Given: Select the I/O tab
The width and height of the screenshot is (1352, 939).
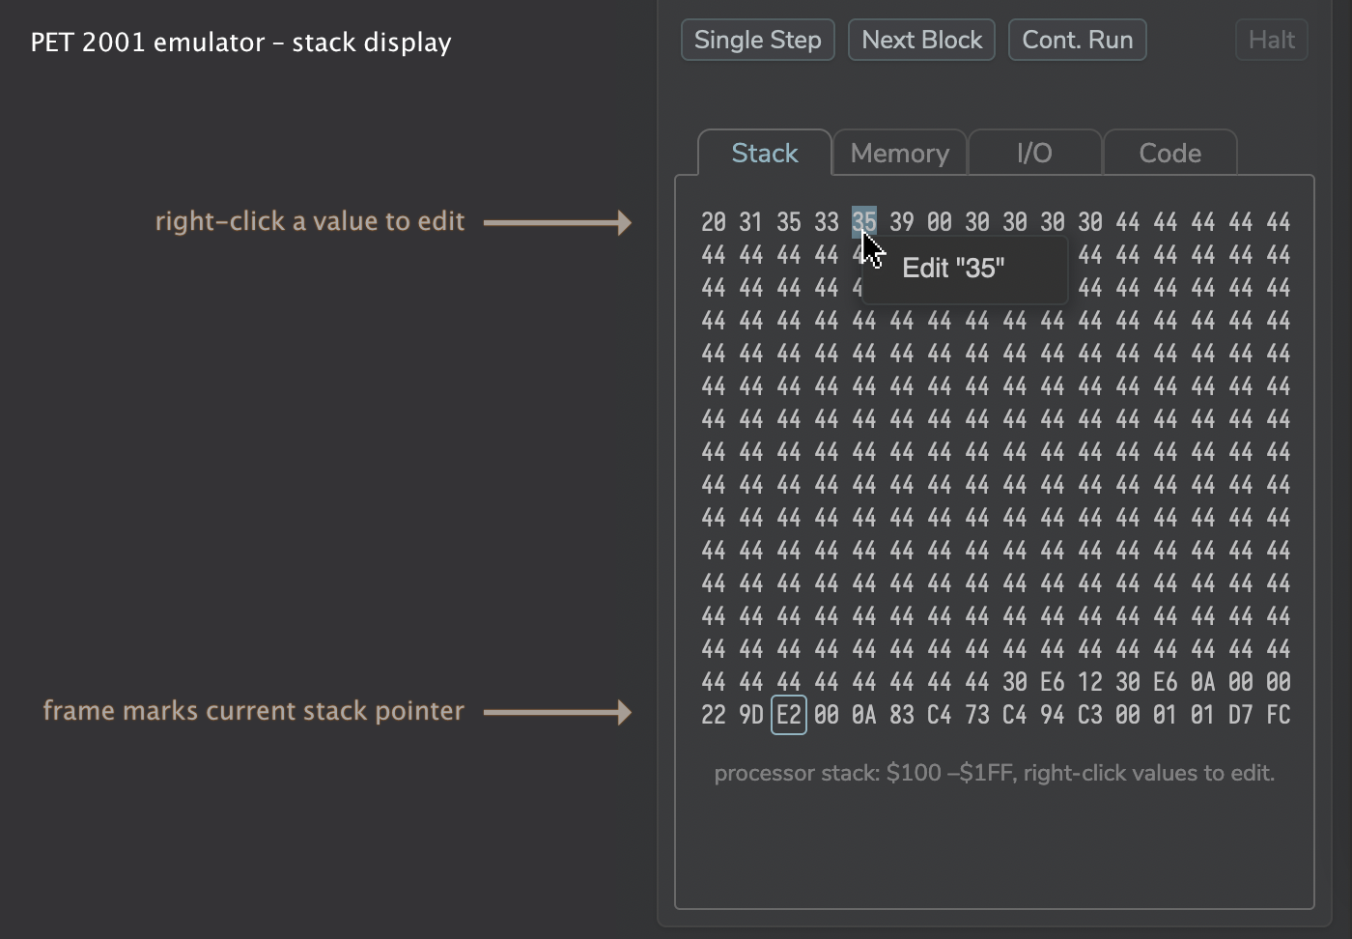Looking at the screenshot, I should click(x=1034, y=153).
